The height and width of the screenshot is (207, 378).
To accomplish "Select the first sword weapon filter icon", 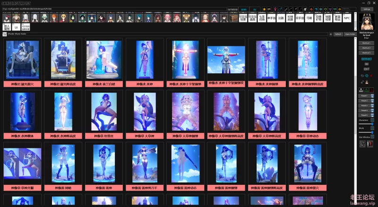I will [286, 9].
